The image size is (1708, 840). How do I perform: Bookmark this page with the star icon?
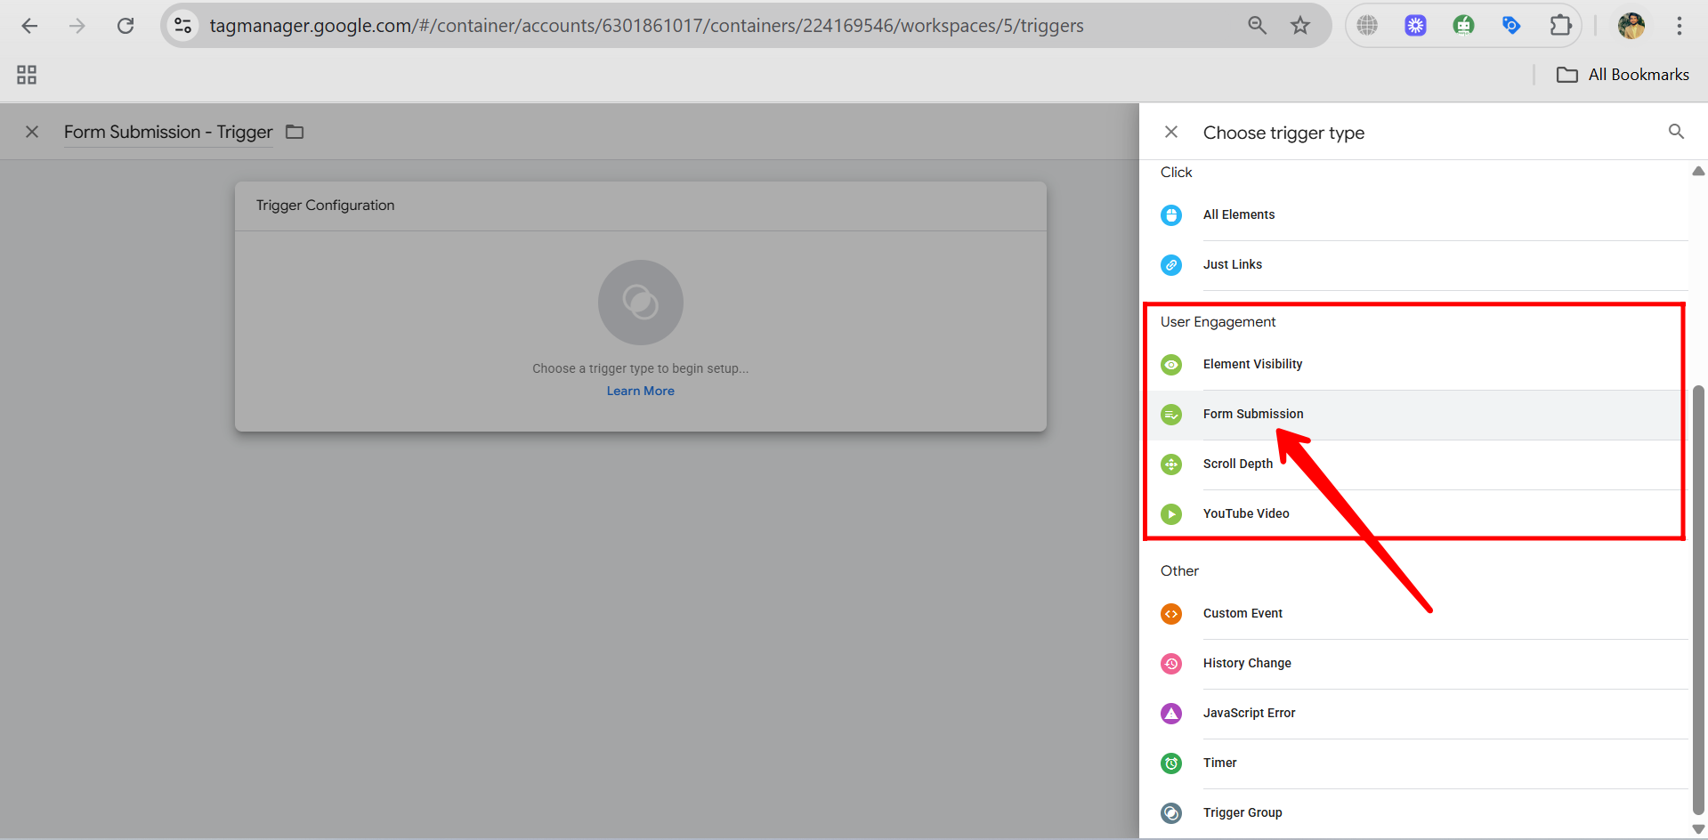[x=1300, y=26]
